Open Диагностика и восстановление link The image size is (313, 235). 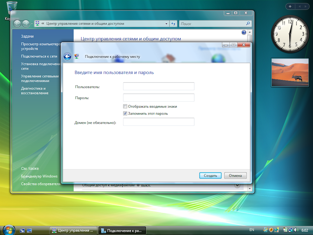click(35, 91)
